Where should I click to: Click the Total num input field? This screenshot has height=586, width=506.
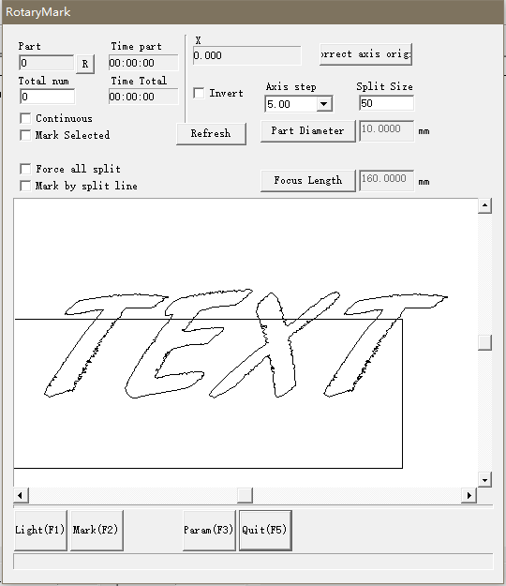click(47, 97)
